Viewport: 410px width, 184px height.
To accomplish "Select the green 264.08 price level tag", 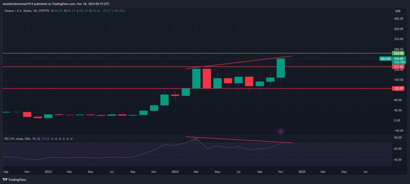I will [398, 53].
